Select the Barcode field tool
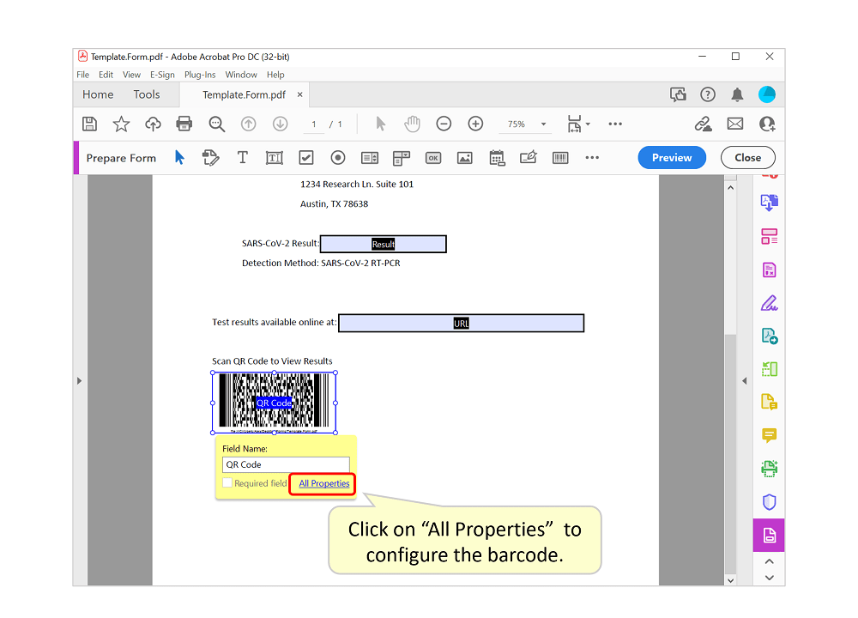Viewport: 858px width, 618px height. click(x=559, y=157)
